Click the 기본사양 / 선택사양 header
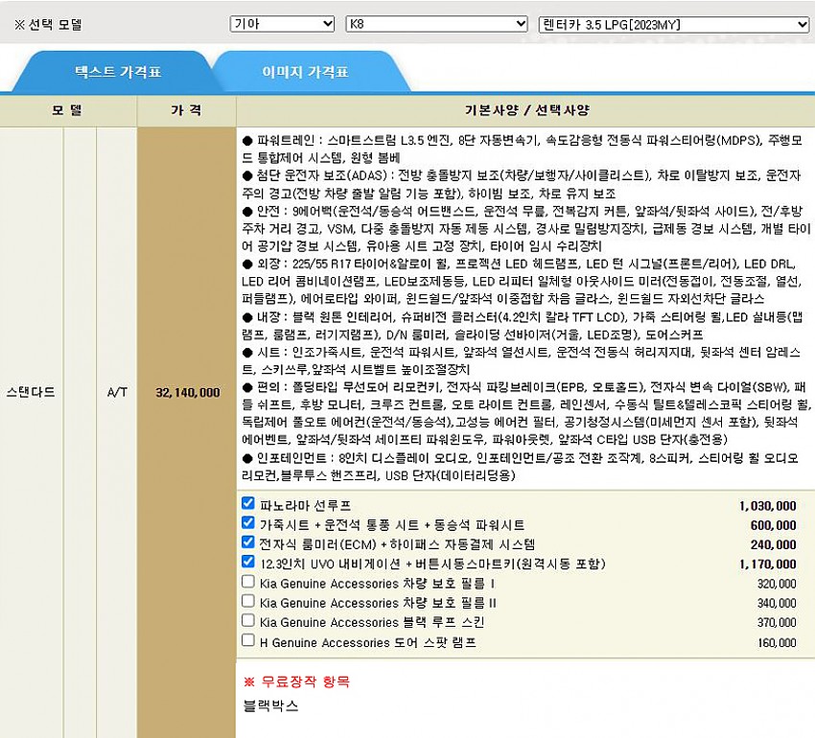The height and width of the screenshot is (738, 815). tap(525, 110)
